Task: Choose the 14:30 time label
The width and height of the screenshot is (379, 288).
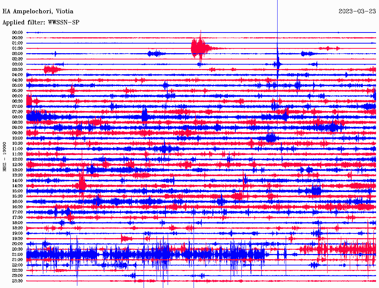Action: (x=17, y=186)
